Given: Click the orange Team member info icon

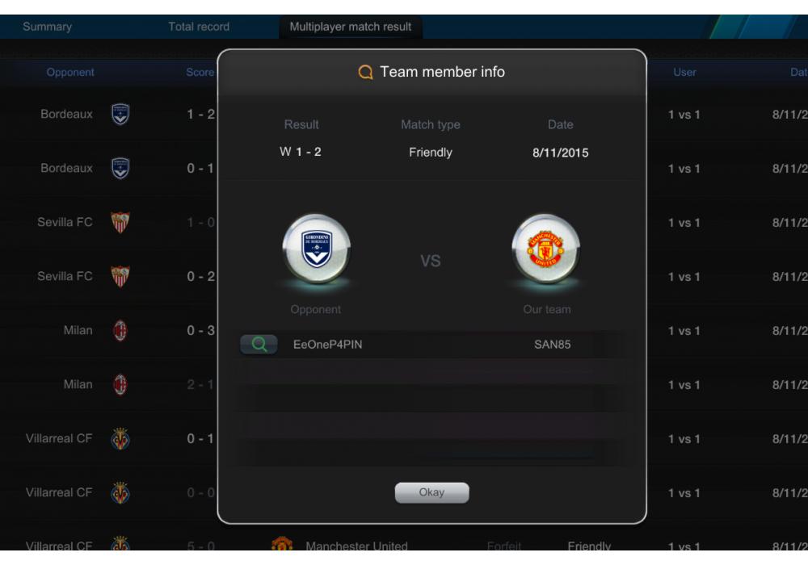Looking at the screenshot, I should (x=365, y=72).
